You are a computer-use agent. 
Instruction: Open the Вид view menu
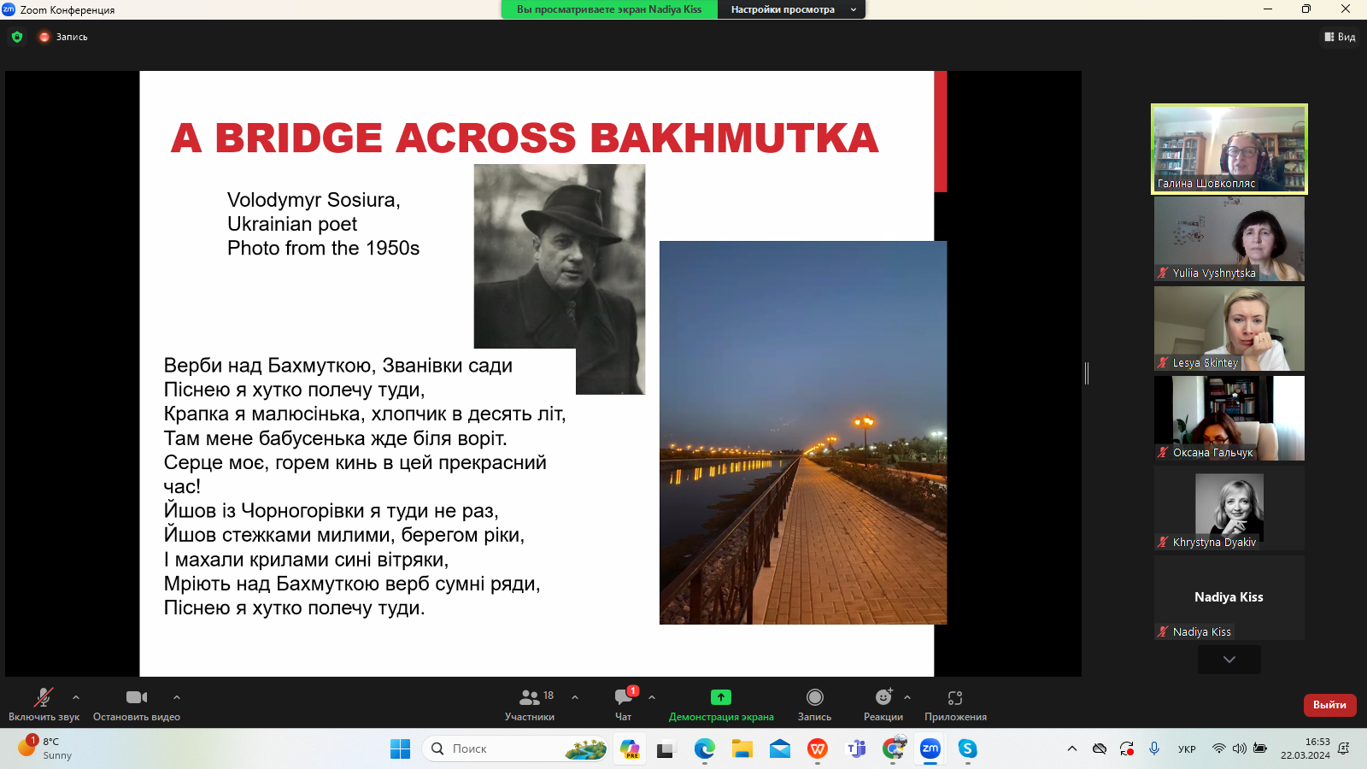pos(1340,37)
